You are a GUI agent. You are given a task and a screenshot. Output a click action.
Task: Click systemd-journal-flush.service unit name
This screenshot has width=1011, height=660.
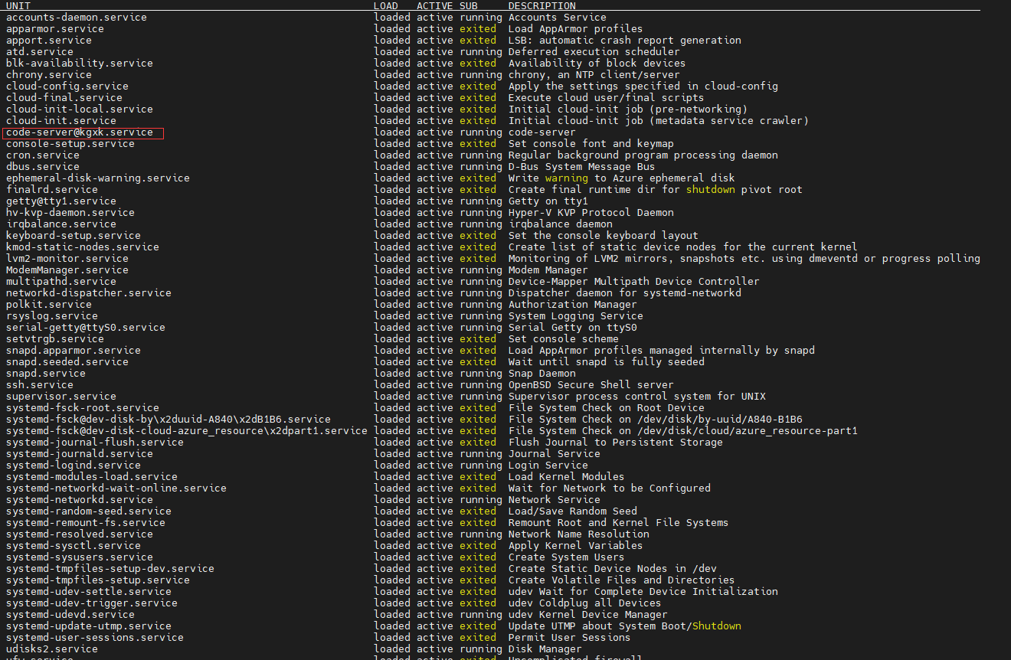coord(95,443)
